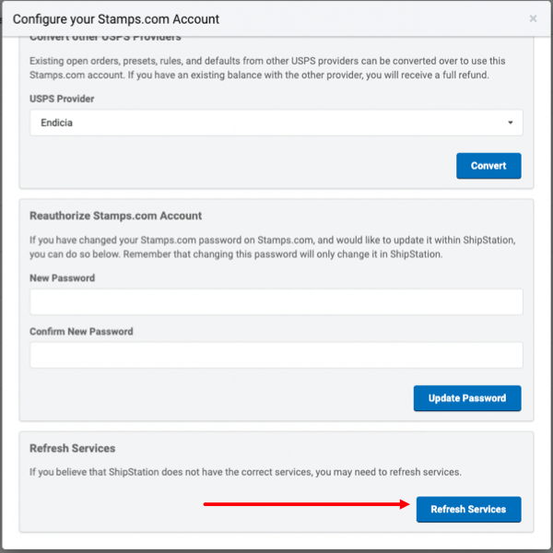Screen dimensions: 553x553
Task: Select the Confirm New Password label
Action: pyautogui.click(x=81, y=332)
